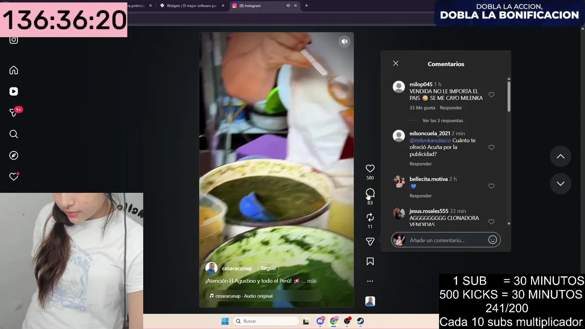Close the Comentarios panel
Viewport: 585px width, 329px height.
[396, 64]
